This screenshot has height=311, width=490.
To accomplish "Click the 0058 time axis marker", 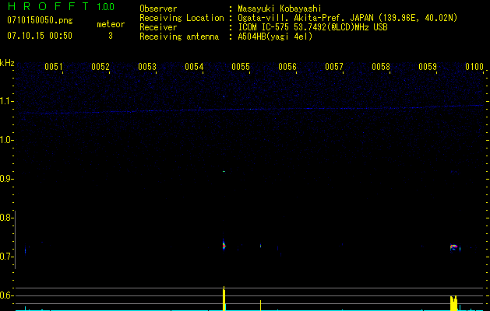I will (381, 67).
